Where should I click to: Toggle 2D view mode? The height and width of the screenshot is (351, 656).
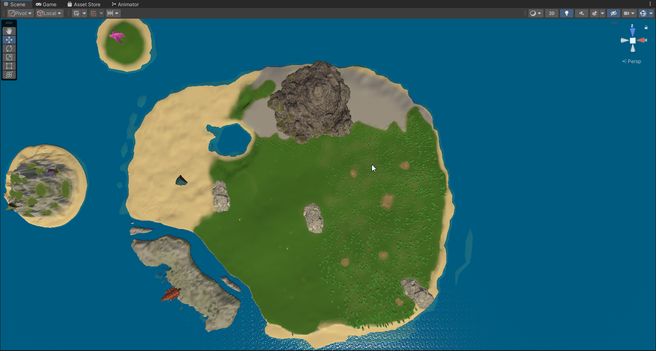click(x=551, y=13)
